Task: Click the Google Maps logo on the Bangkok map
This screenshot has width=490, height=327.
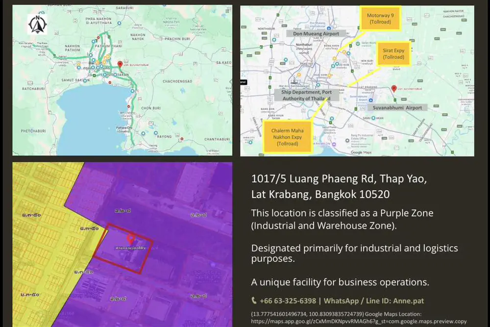Action: pyautogui.click(x=361, y=152)
